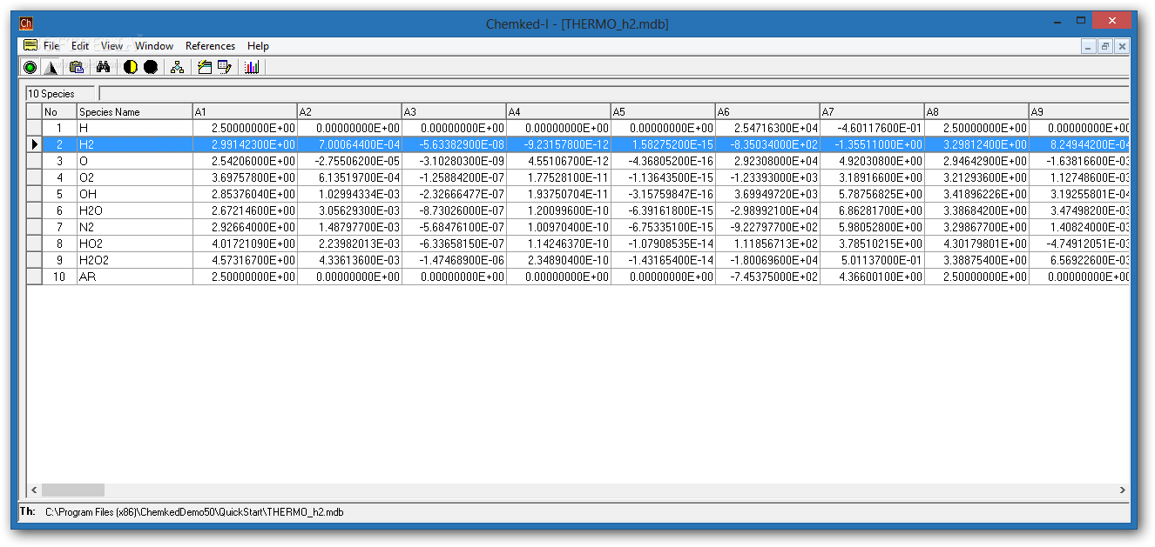Click the gray triangle toolbar icon
The image size is (1155, 547).
(51, 67)
